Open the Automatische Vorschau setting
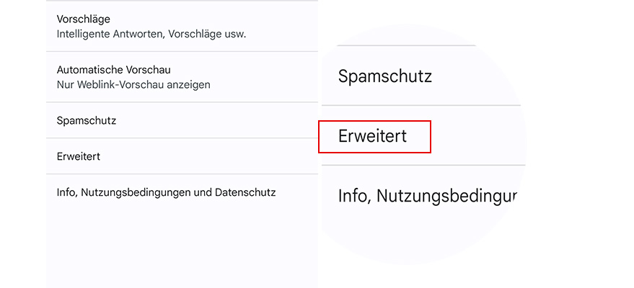The width and height of the screenshot is (634, 288). (x=113, y=70)
